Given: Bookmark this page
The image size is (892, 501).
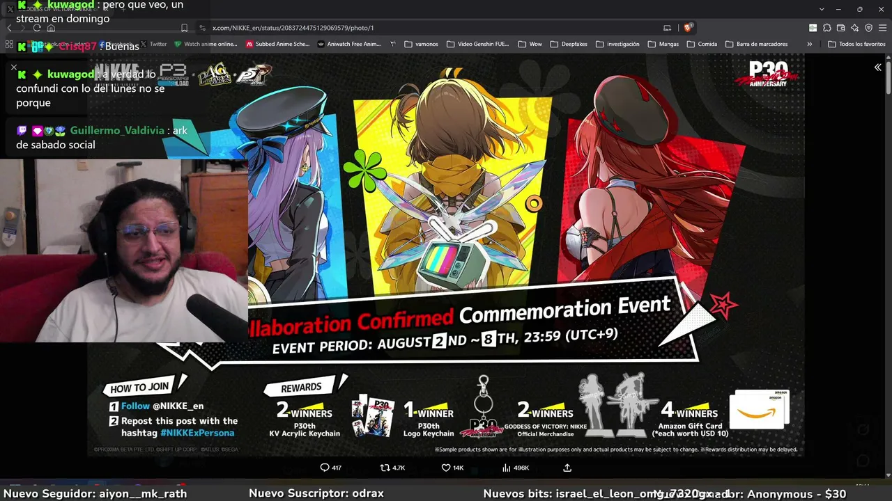Looking at the screenshot, I should (x=184, y=28).
